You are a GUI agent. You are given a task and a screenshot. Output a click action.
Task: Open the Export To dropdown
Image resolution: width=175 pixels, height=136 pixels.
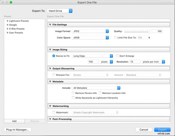pyautogui.click(x=60, y=11)
